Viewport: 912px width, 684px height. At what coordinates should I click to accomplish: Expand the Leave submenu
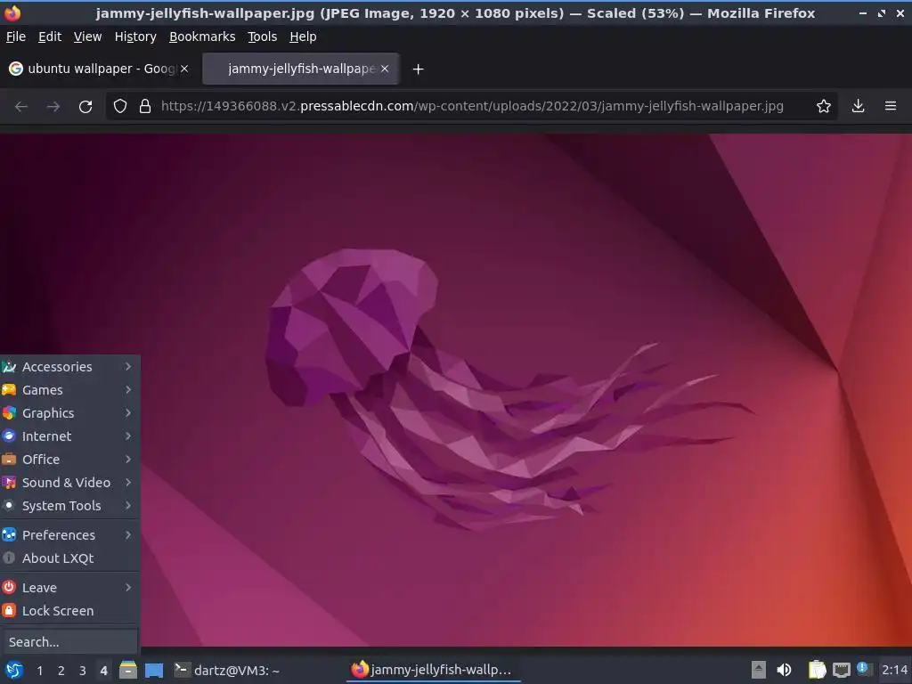point(69,588)
